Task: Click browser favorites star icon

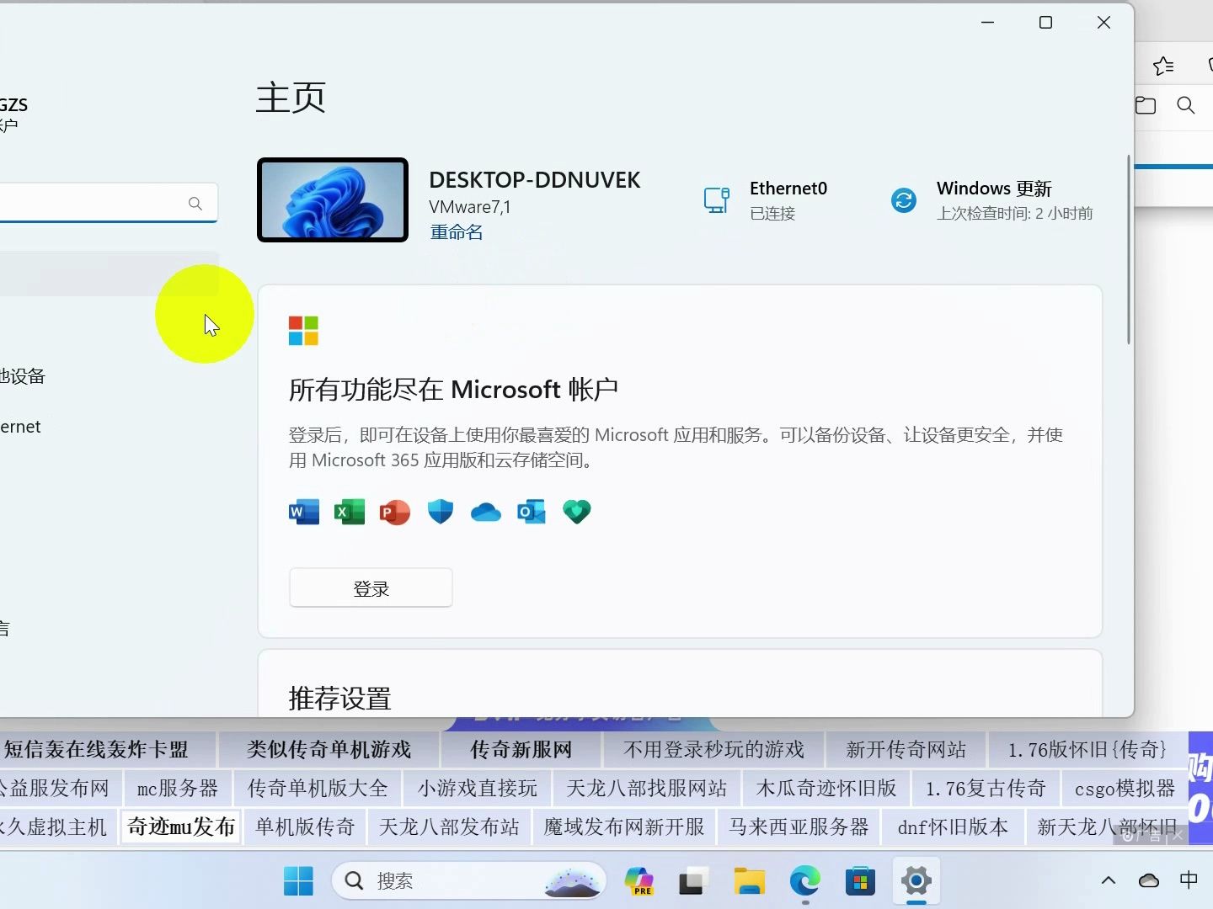Action: pyautogui.click(x=1163, y=66)
